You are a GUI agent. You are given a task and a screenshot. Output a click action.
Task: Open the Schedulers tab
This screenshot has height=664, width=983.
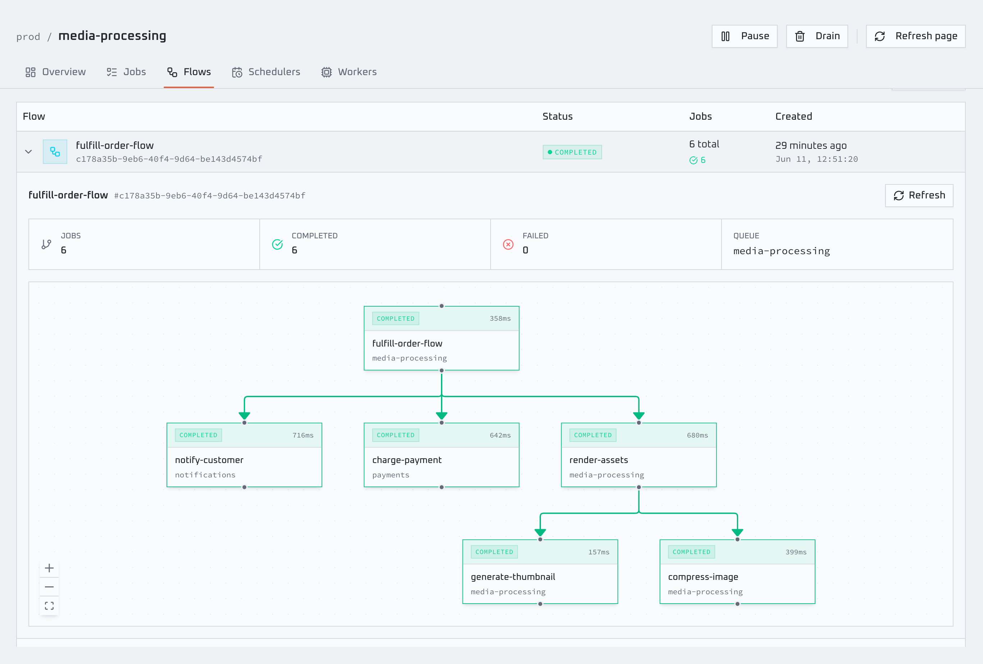click(266, 72)
